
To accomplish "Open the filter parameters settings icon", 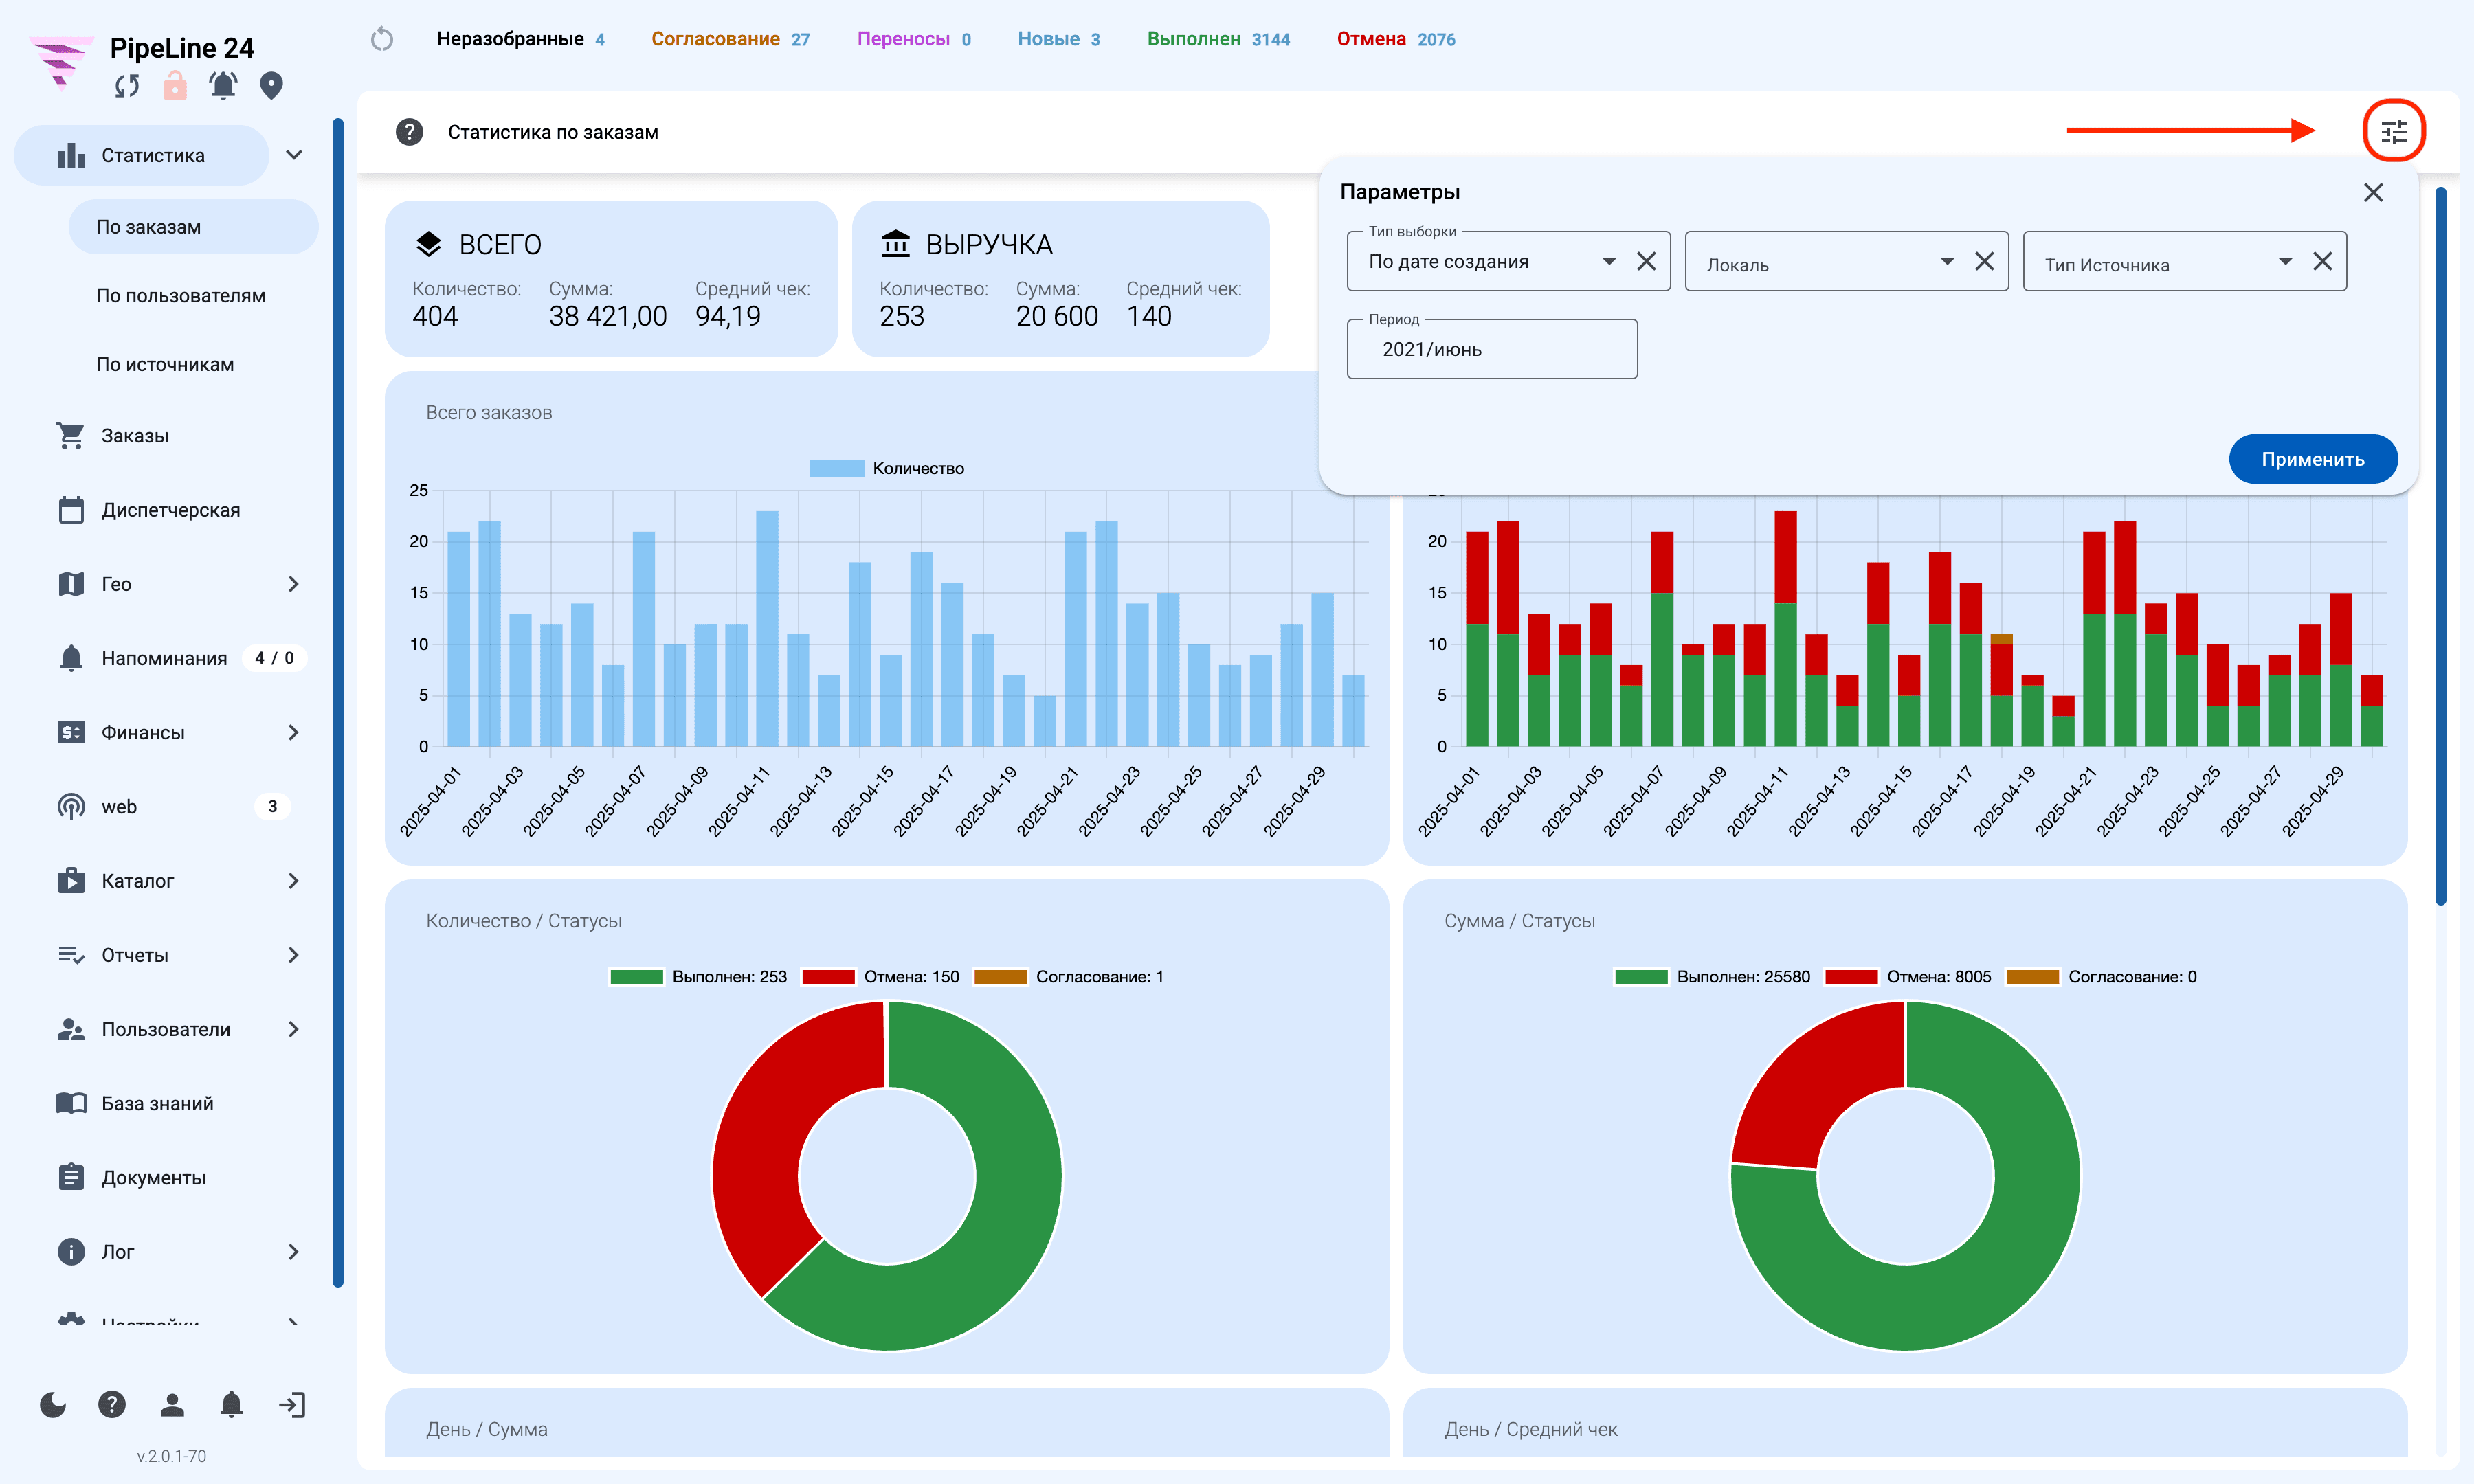I will click(x=2393, y=131).
